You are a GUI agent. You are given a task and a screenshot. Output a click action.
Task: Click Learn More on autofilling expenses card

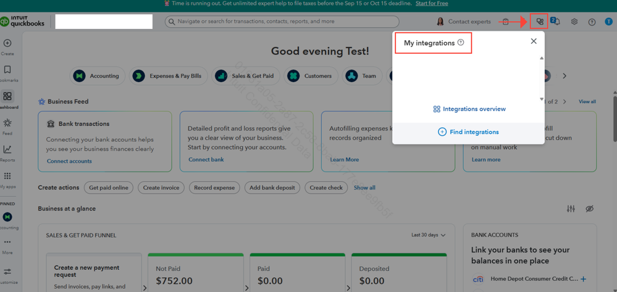(344, 159)
